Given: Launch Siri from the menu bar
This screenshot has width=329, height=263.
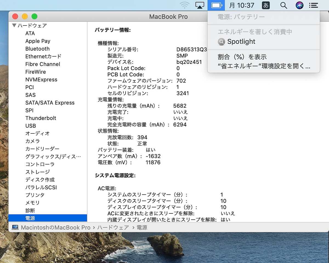Looking at the screenshot, I should click(x=299, y=5).
